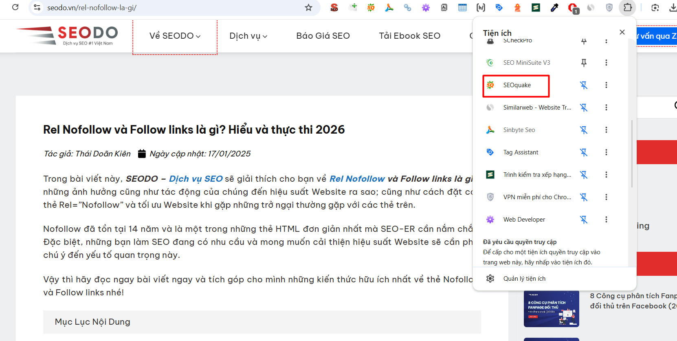This screenshot has width=677, height=341.
Task: Open Tag Assistant from the extensions list
Action: pyautogui.click(x=521, y=152)
